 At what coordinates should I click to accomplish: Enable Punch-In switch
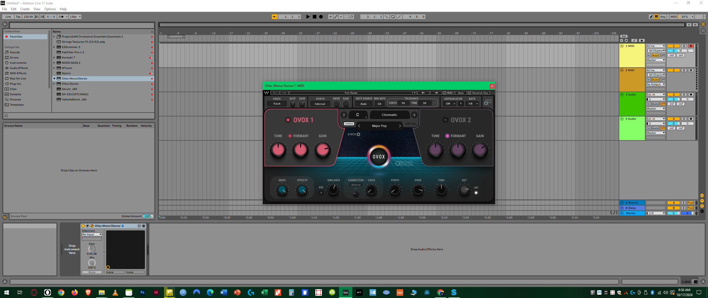(386, 17)
